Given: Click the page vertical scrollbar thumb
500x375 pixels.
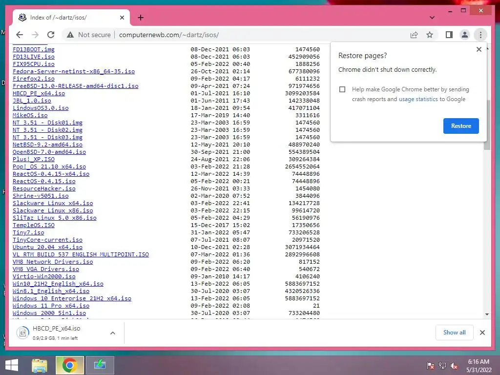Looking at the screenshot, I should [487, 125].
